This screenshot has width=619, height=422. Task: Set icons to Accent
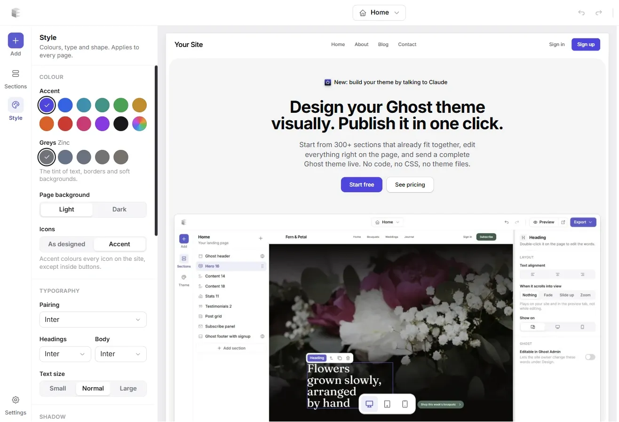click(x=119, y=244)
